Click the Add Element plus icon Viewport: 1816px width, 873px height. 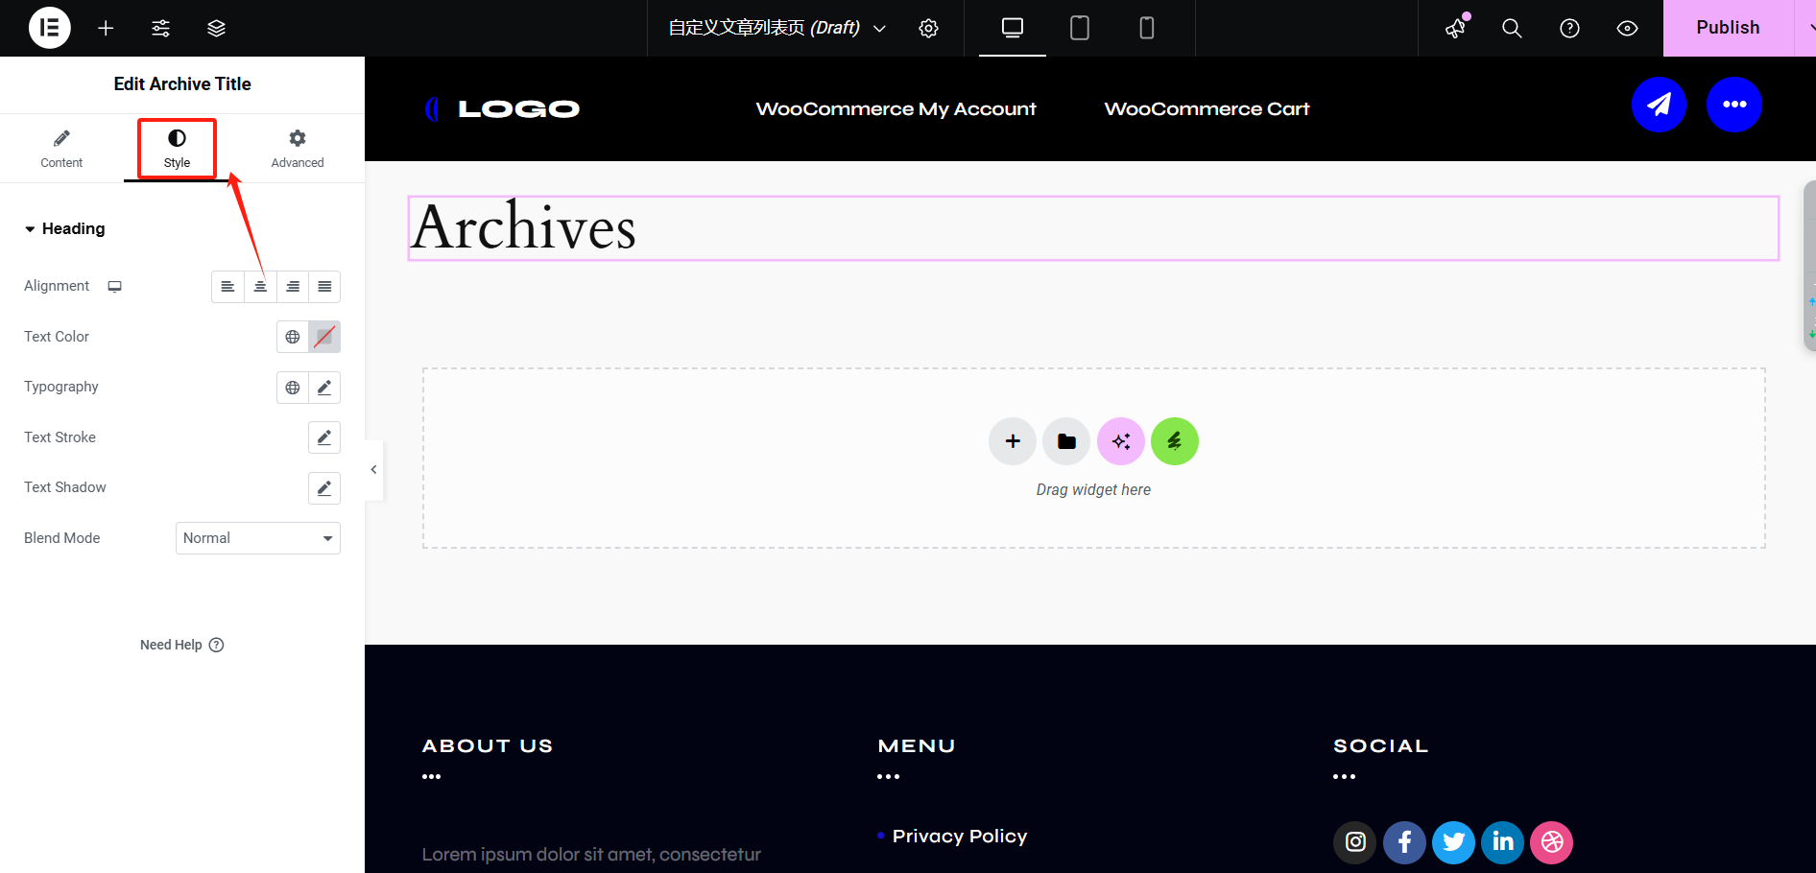click(x=106, y=28)
